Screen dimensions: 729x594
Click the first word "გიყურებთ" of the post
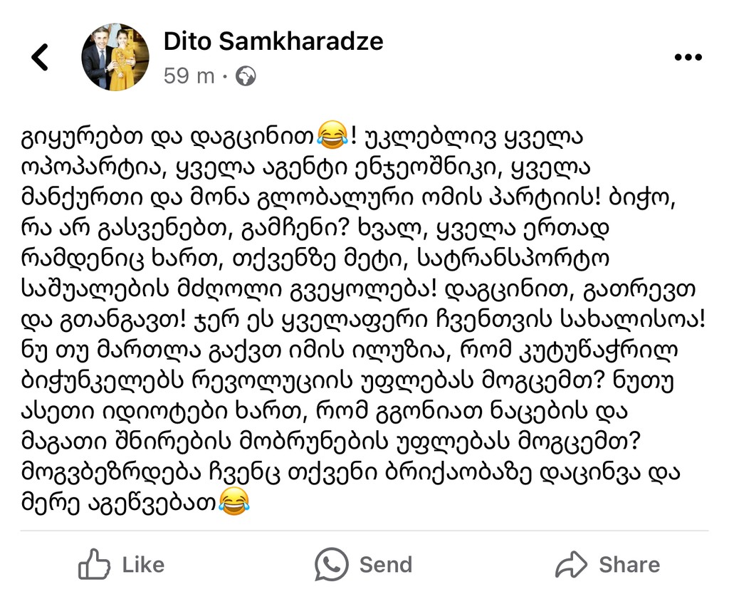[76, 134]
